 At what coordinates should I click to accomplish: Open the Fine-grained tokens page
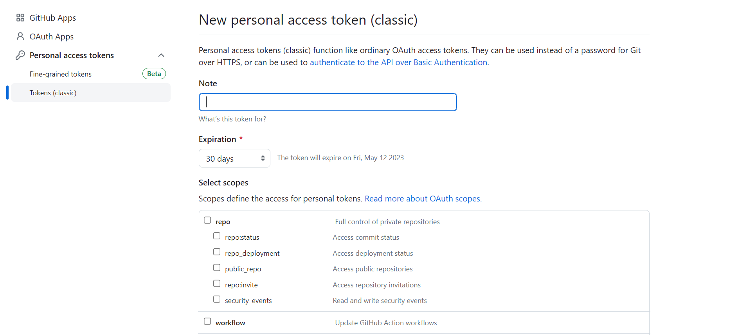(61, 74)
